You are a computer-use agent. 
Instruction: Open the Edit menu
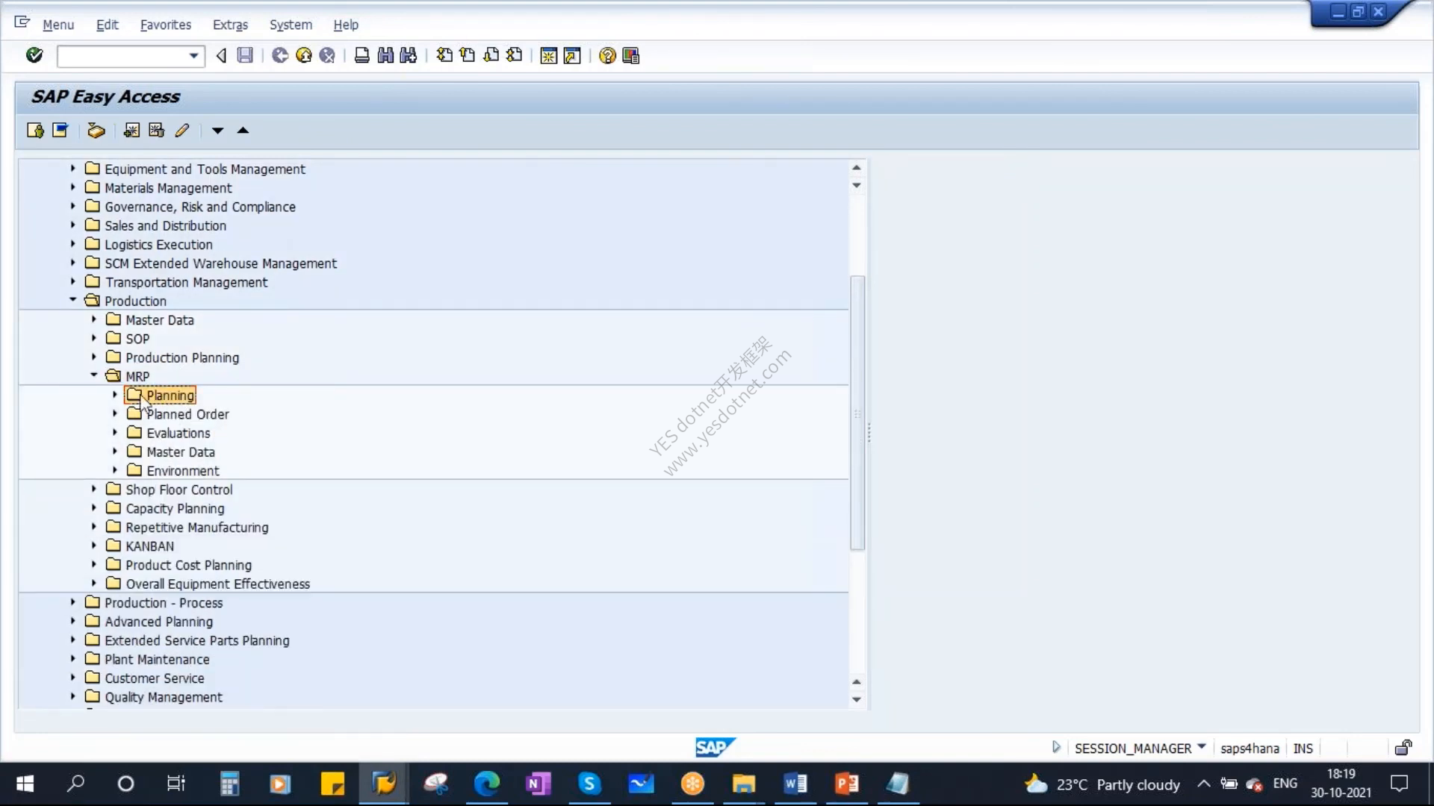coord(107,25)
